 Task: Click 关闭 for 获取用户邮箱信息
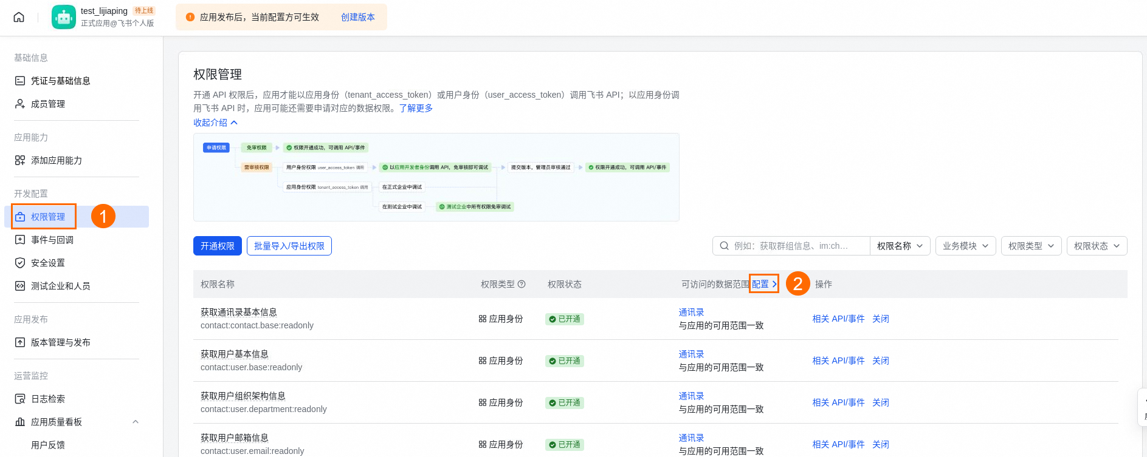click(x=881, y=444)
